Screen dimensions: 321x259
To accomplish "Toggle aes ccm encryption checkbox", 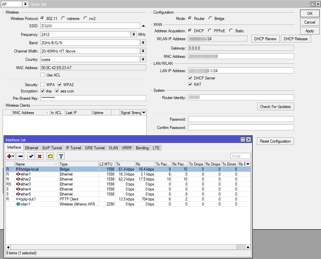I will click(57, 91).
